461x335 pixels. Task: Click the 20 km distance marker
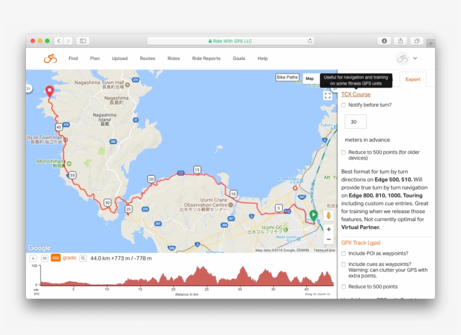click(151, 179)
